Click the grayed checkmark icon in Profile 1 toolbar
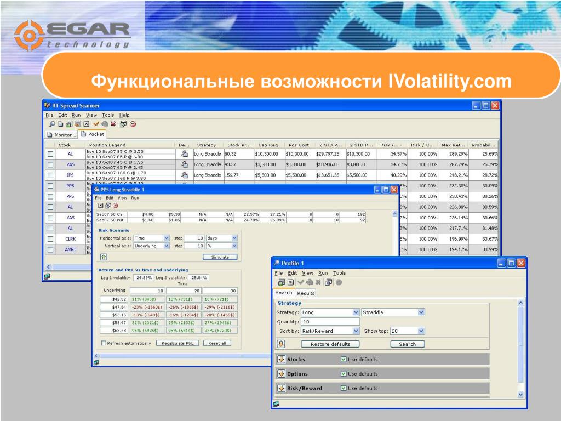 pos(301,282)
